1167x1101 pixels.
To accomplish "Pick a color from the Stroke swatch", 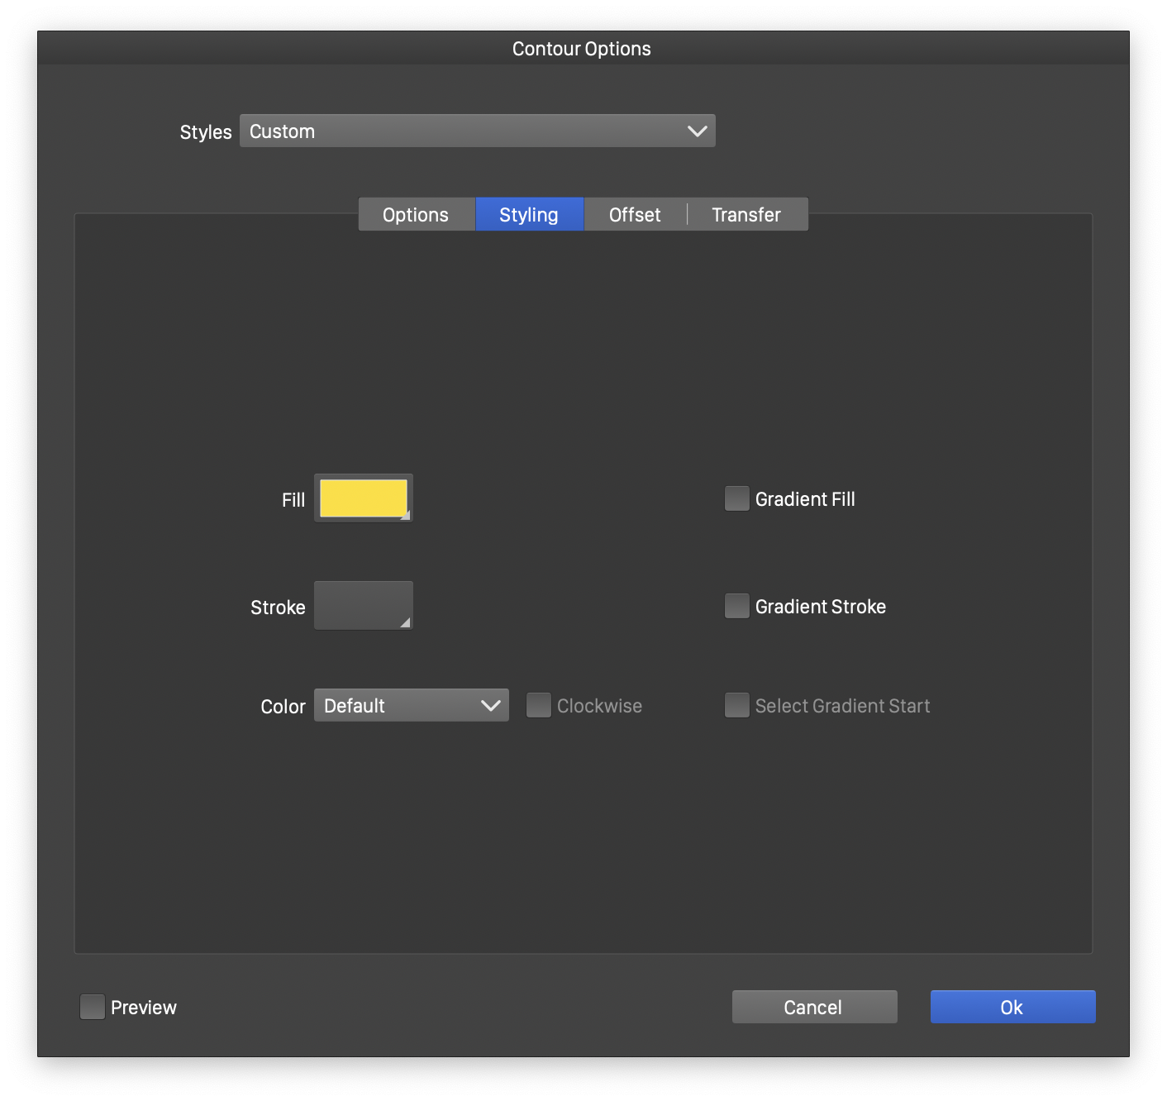I will [x=362, y=605].
